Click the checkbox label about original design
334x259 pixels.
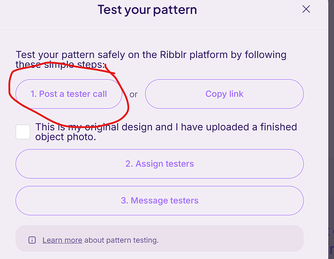(166, 132)
